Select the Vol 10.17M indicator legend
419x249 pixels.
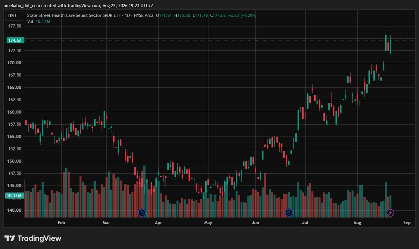point(38,21)
